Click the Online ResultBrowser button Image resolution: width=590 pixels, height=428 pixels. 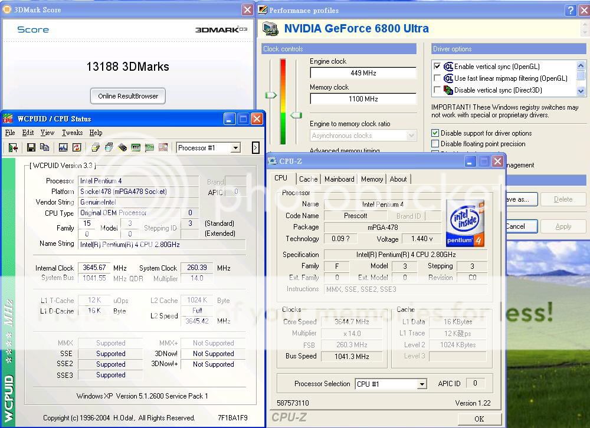(x=128, y=96)
